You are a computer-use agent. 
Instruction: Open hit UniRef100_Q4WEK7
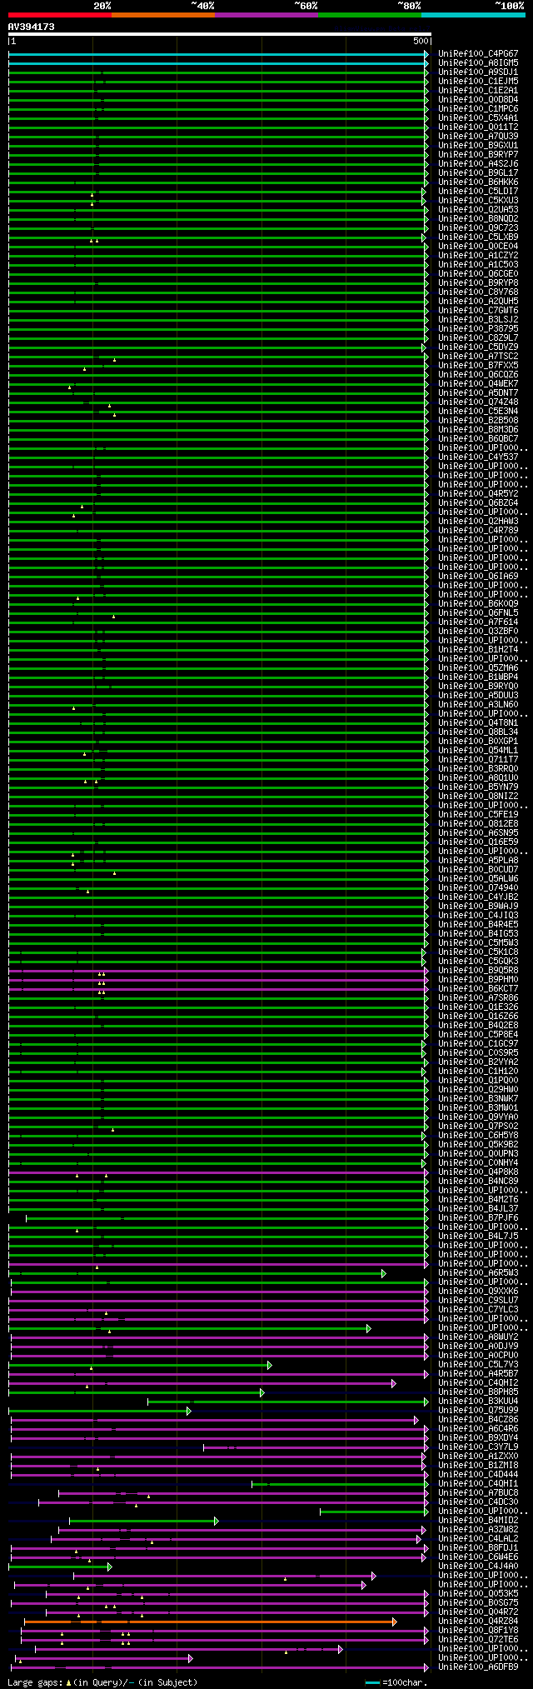point(478,384)
